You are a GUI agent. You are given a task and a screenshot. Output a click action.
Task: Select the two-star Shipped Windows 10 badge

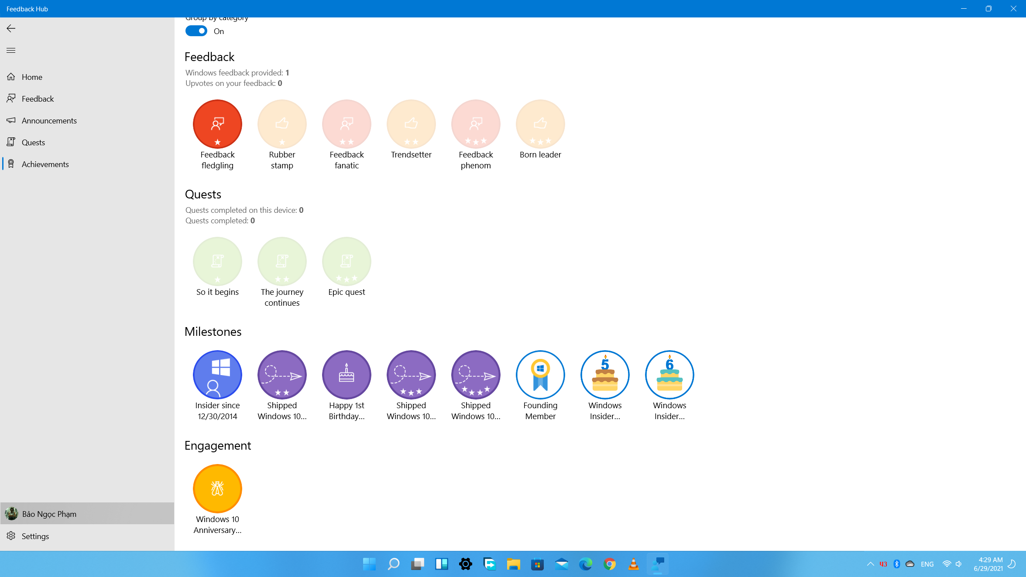(x=282, y=375)
